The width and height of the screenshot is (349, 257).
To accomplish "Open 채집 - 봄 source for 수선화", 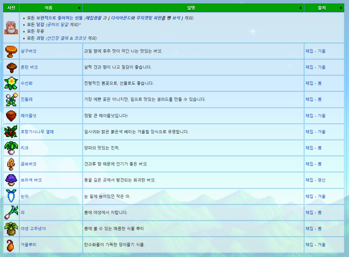I will 313,83.
